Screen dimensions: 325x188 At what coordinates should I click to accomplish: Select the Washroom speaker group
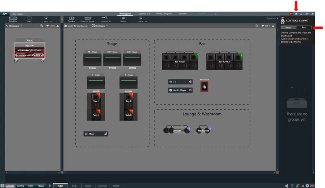[204, 130]
